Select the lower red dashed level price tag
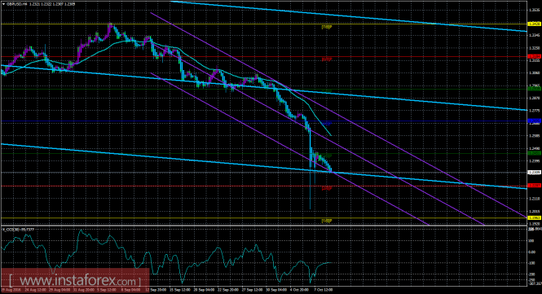The image size is (542, 294). coord(534,186)
